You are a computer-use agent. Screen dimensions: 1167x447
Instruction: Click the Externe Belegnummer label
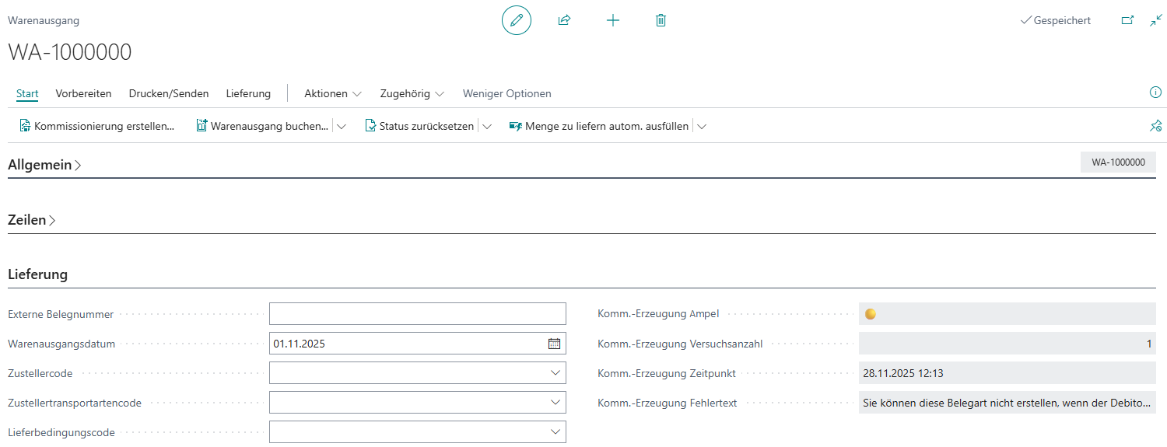click(x=61, y=314)
